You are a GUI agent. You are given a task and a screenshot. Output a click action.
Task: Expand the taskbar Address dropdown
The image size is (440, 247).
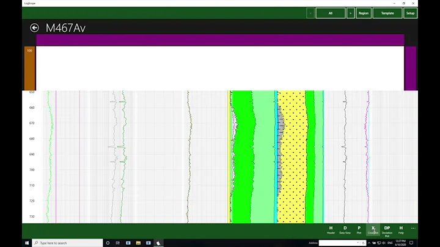point(358,243)
